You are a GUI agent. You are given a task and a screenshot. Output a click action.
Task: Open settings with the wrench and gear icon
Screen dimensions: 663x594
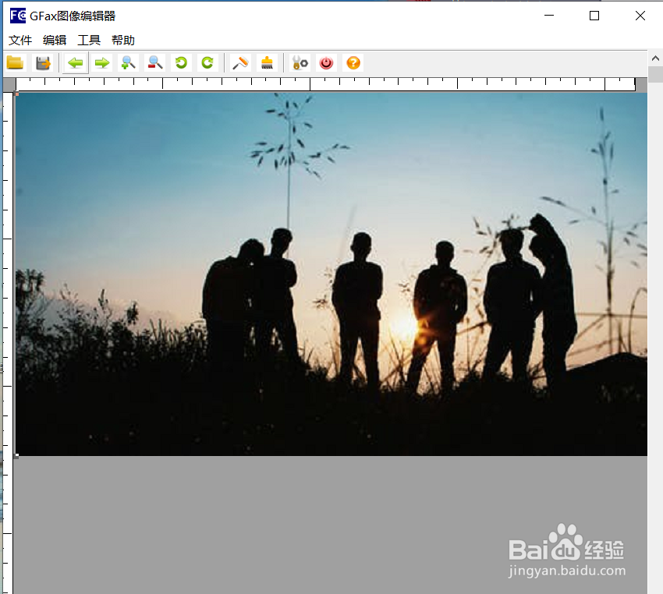coord(300,63)
